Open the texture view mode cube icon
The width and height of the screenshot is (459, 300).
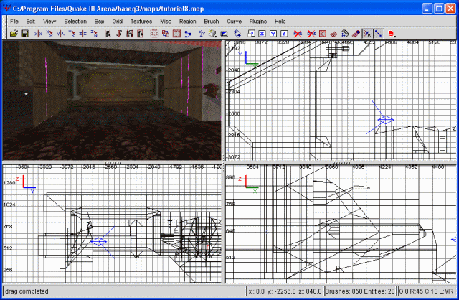[x=213, y=34]
